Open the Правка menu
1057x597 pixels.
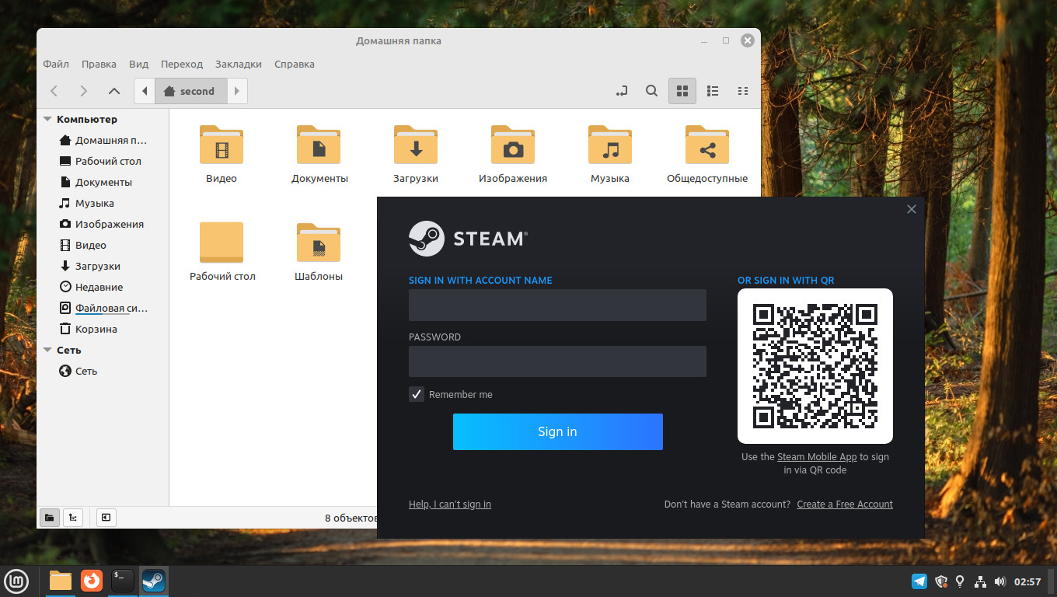pyautogui.click(x=99, y=65)
